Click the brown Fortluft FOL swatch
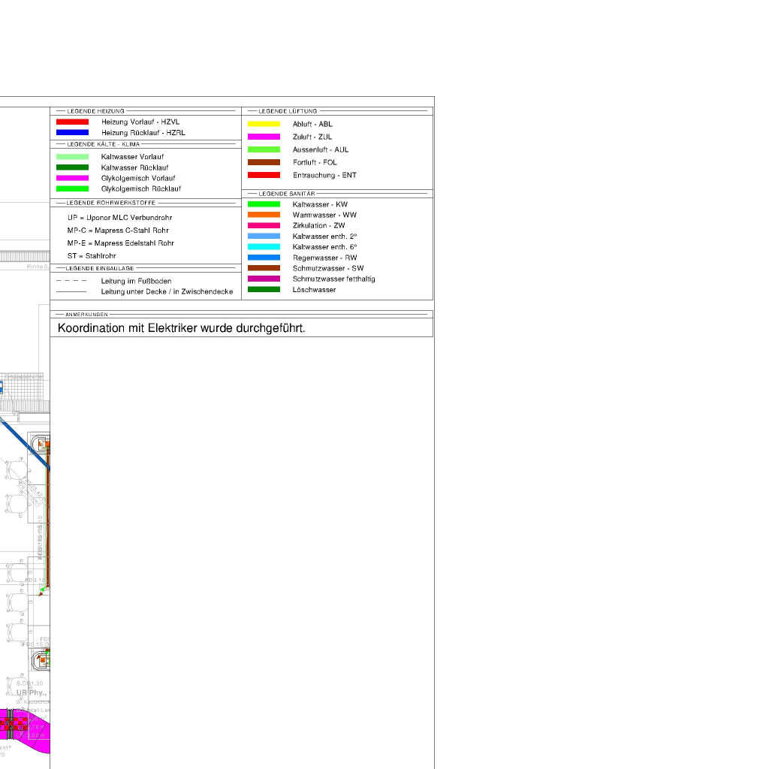 coord(264,162)
